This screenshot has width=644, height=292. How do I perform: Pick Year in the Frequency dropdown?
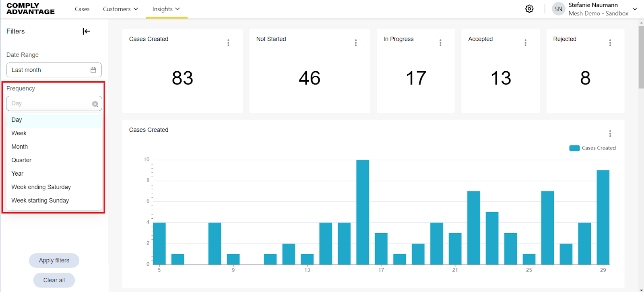[54, 174]
